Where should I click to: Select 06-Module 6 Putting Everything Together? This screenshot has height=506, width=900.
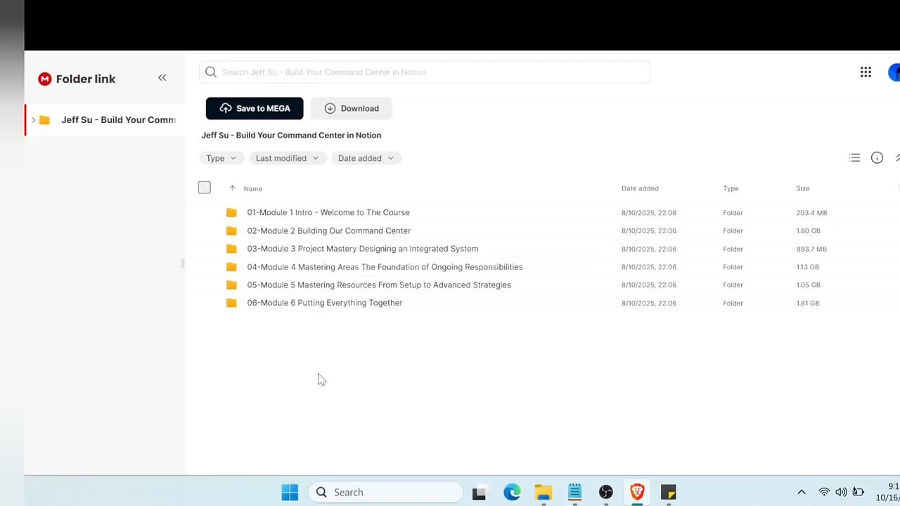[325, 303]
